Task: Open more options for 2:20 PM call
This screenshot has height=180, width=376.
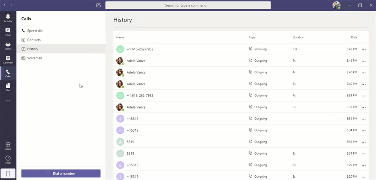Action: pyautogui.click(x=363, y=177)
